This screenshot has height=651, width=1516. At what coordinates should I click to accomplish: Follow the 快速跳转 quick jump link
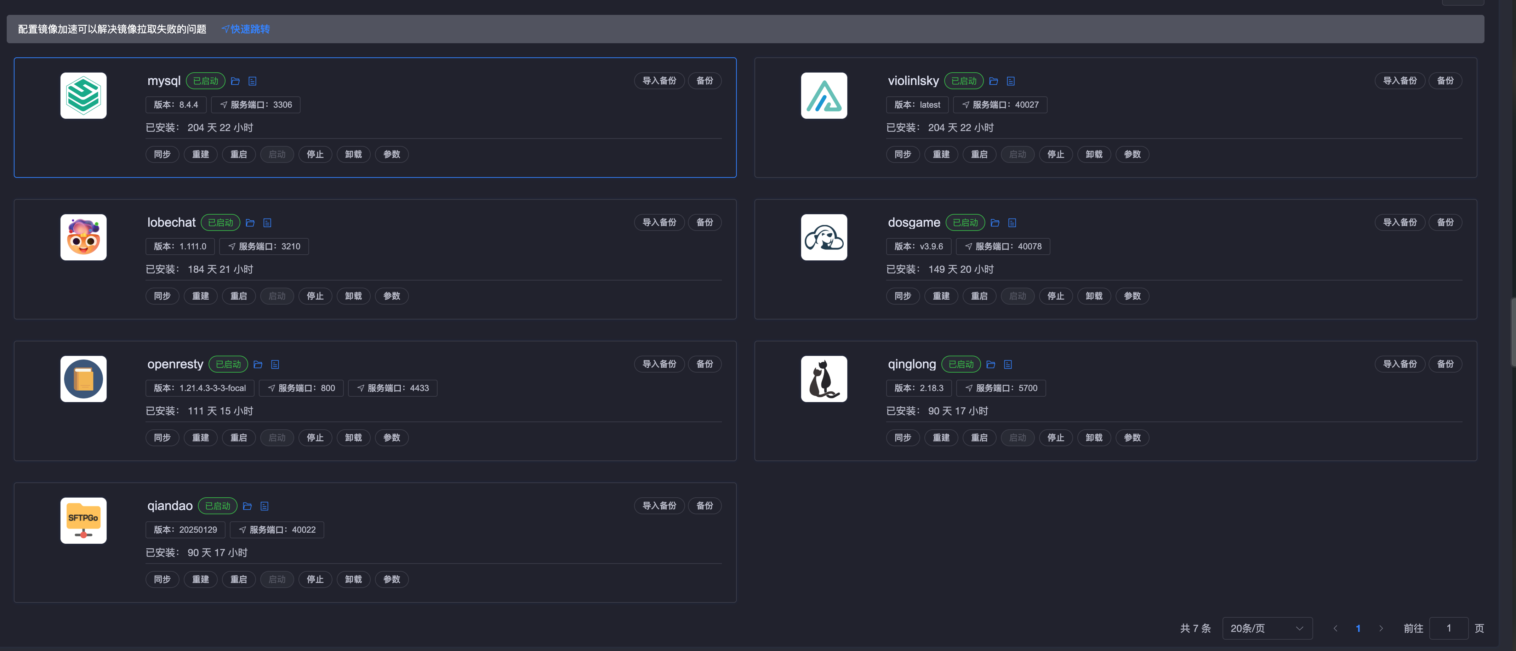coord(245,29)
